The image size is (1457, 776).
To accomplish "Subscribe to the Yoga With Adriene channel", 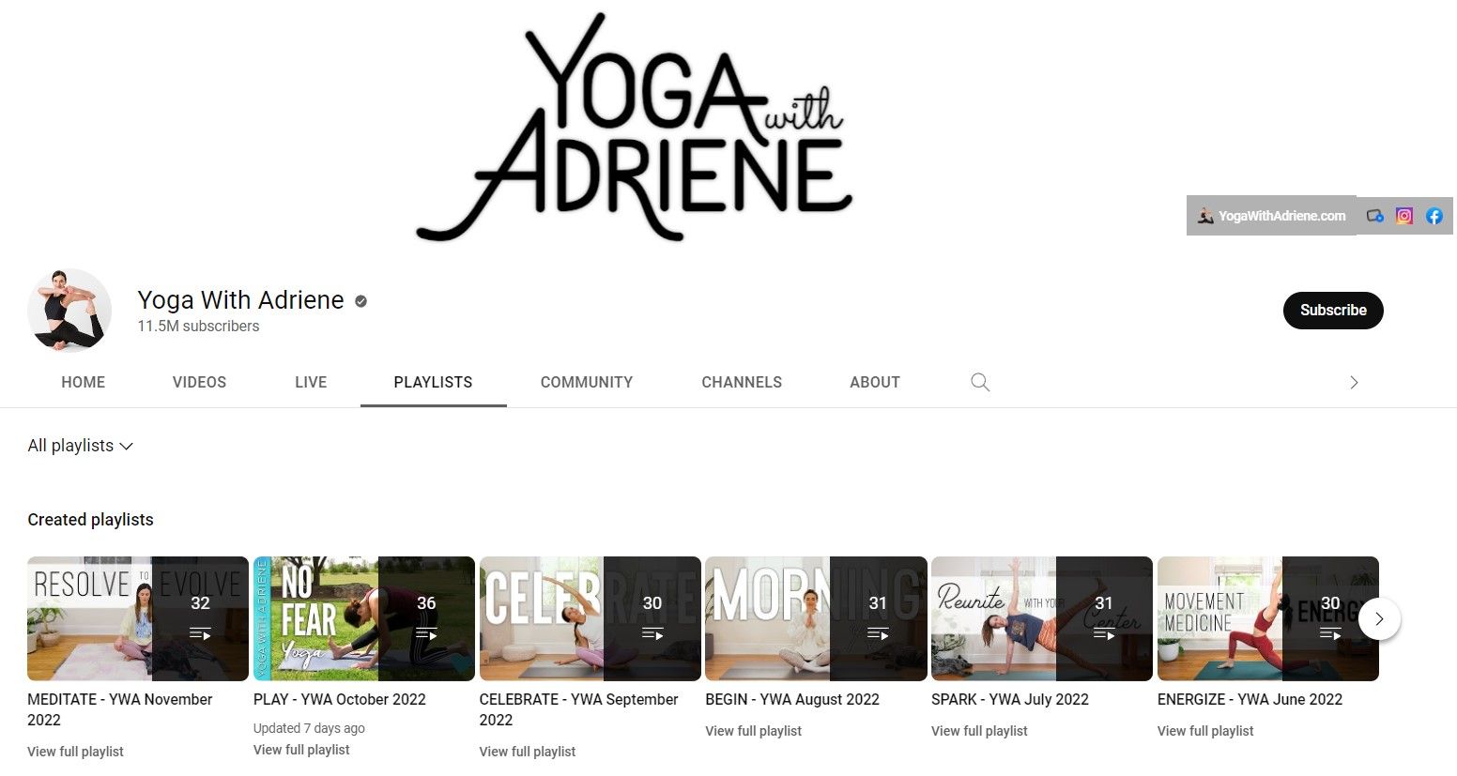I will coord(1333,311).
